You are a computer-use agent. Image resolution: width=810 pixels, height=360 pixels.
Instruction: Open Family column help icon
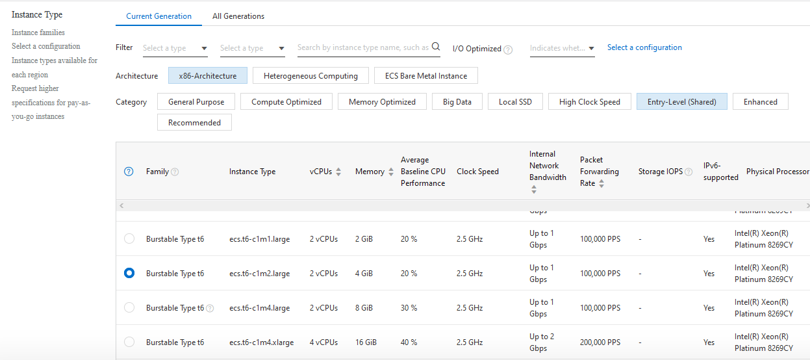(175, 172)
